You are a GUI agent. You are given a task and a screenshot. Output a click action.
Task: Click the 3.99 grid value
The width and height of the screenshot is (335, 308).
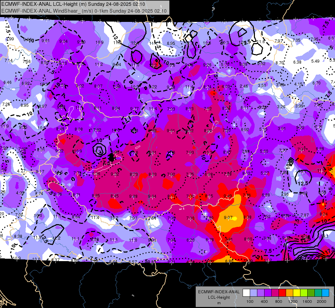pyautogui.click(x=299, y=106)
